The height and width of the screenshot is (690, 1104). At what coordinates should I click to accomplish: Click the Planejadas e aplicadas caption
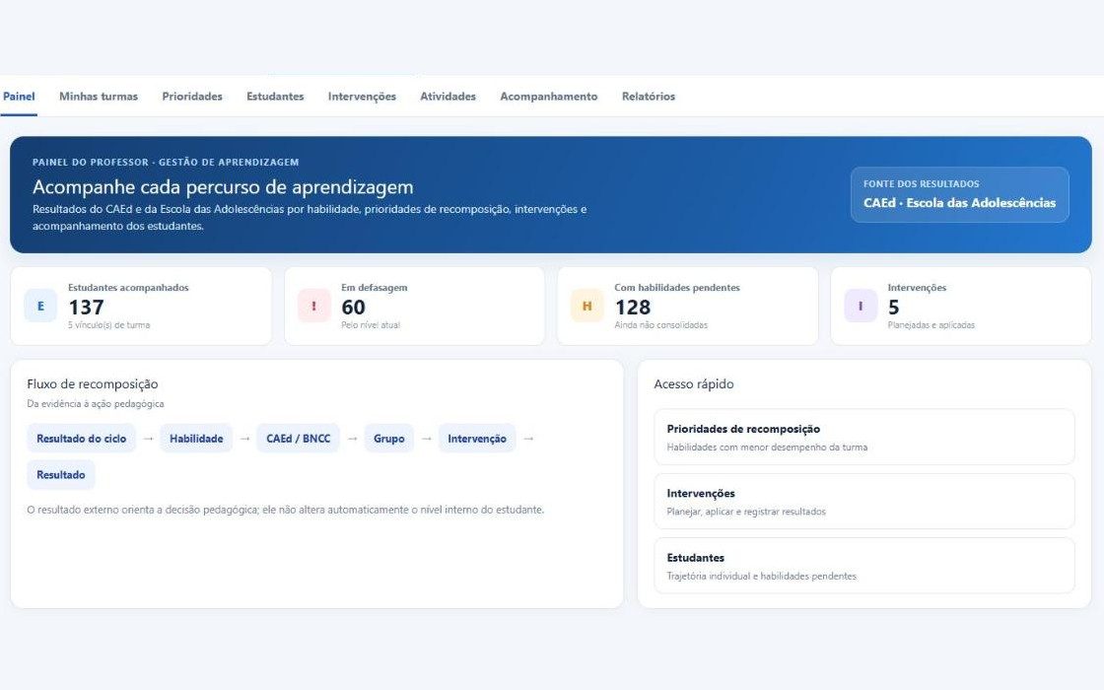click(931, 325)
